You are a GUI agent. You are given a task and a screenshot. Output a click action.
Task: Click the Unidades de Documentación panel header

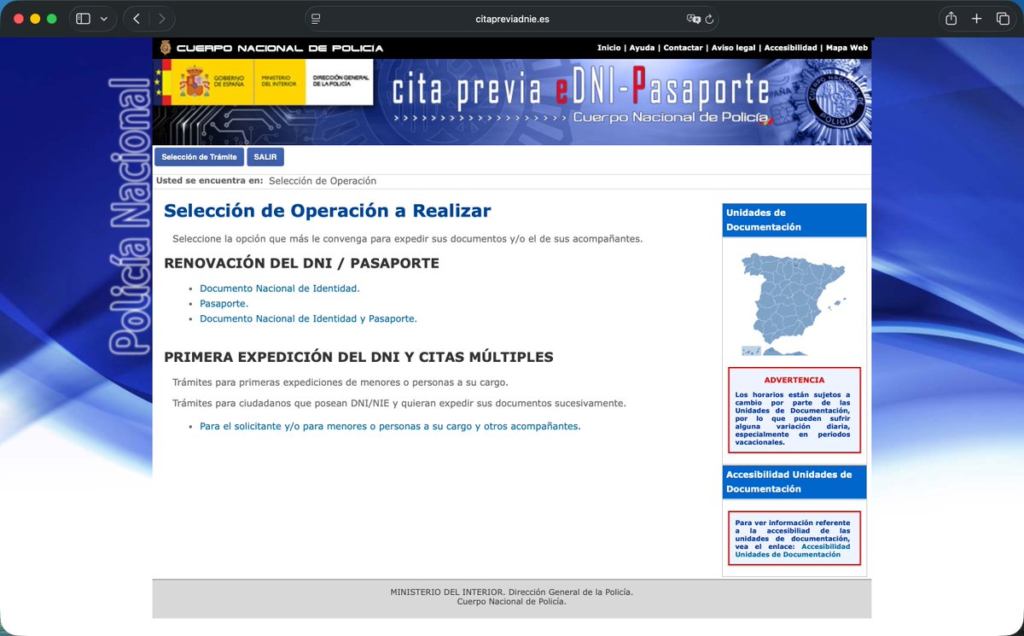(794, 220)
